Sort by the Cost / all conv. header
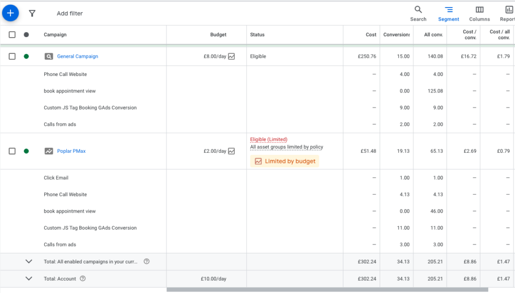 click(499, 35)
